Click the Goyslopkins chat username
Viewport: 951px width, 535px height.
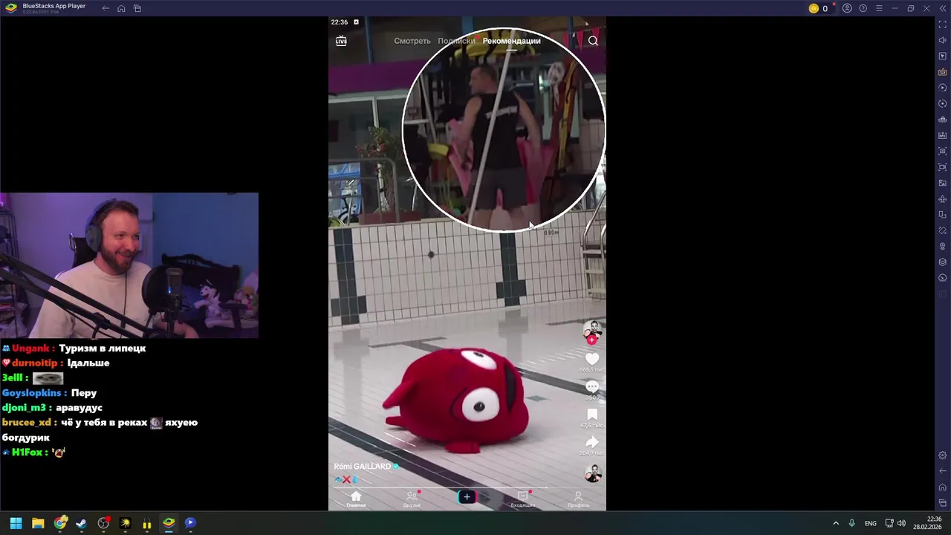[x=31, y=392]
